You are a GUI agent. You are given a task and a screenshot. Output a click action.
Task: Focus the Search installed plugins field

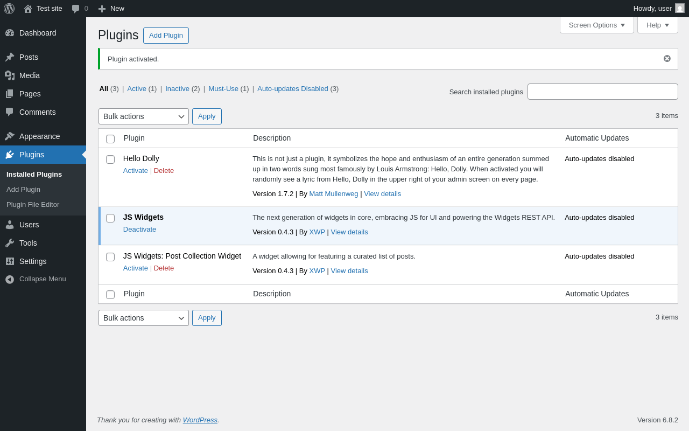(603, 92)
